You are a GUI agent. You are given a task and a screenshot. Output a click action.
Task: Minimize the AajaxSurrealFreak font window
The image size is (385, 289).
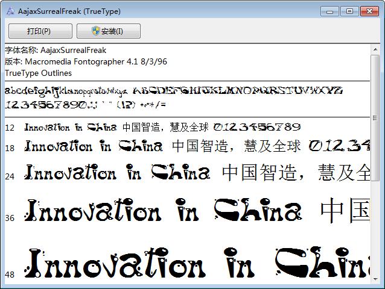click(x=329, y=11)
